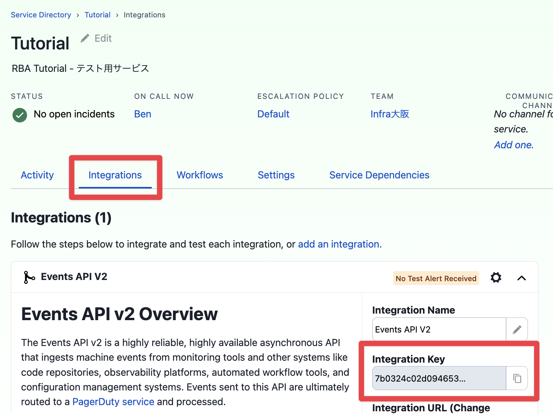Click the Integration Name input field

tap(439, 329)
